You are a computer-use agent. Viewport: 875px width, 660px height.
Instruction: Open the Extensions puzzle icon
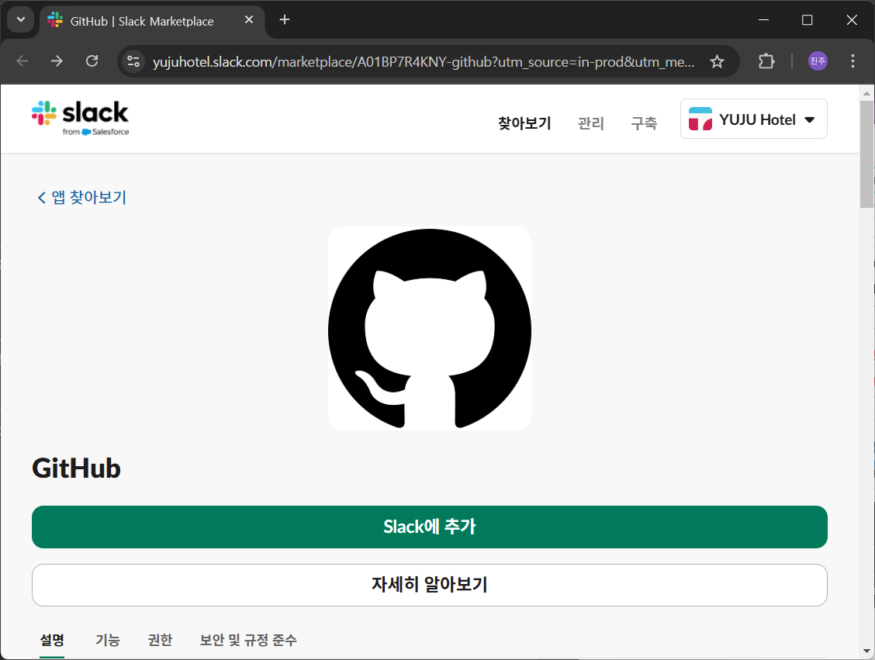(766, 60)
